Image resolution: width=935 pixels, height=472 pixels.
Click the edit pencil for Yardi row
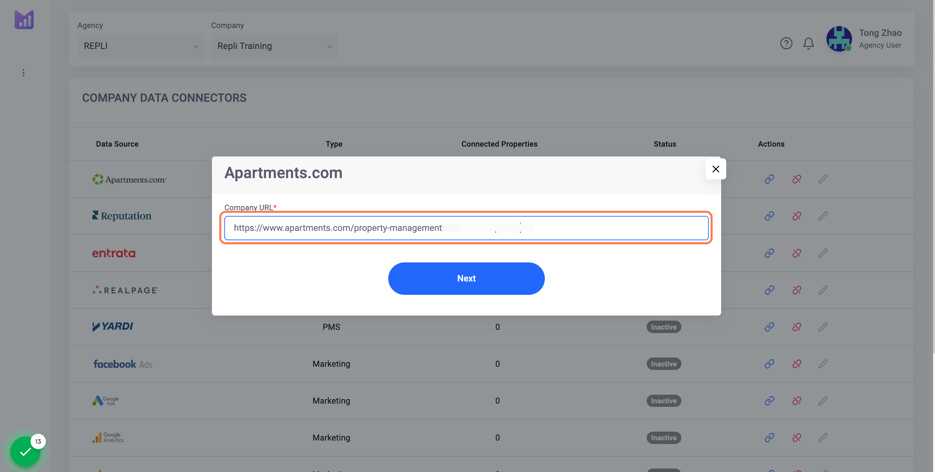[823, 327]
